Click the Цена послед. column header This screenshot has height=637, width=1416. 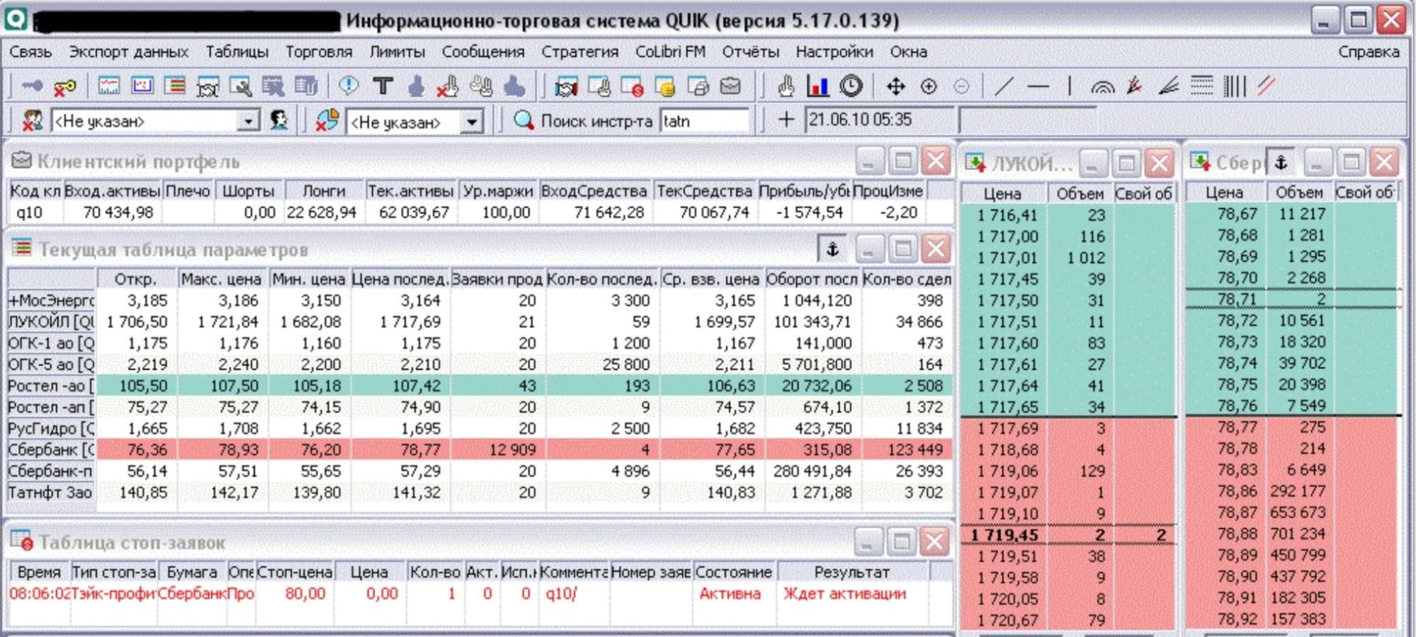click(x=400, y=280)
